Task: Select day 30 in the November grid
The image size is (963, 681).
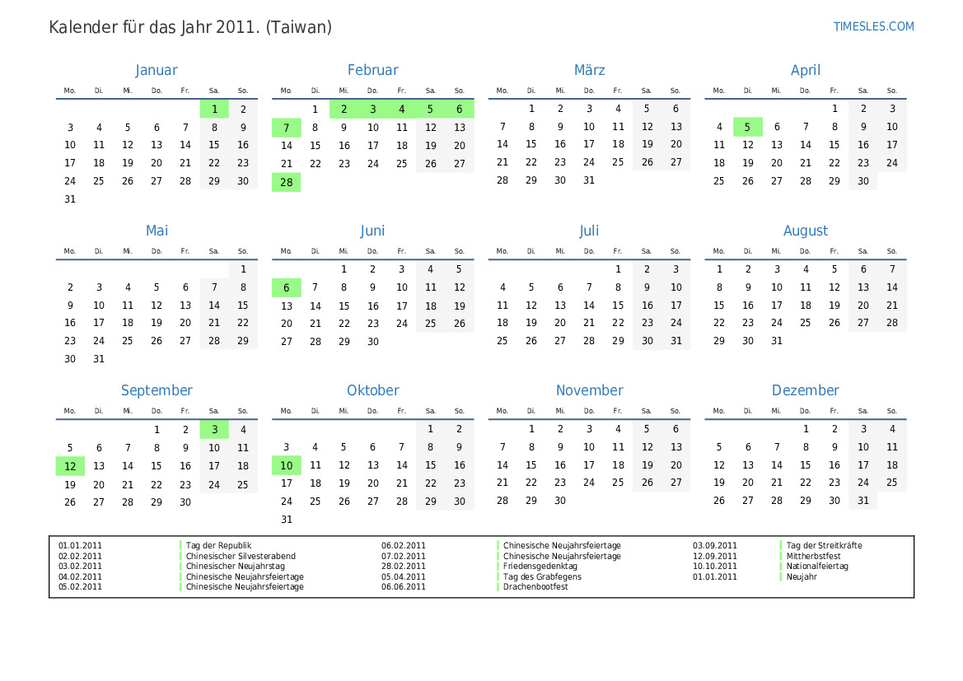Action: (x=560, y=501)
